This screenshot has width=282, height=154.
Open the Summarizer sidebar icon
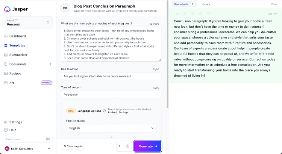pos(6,55)
